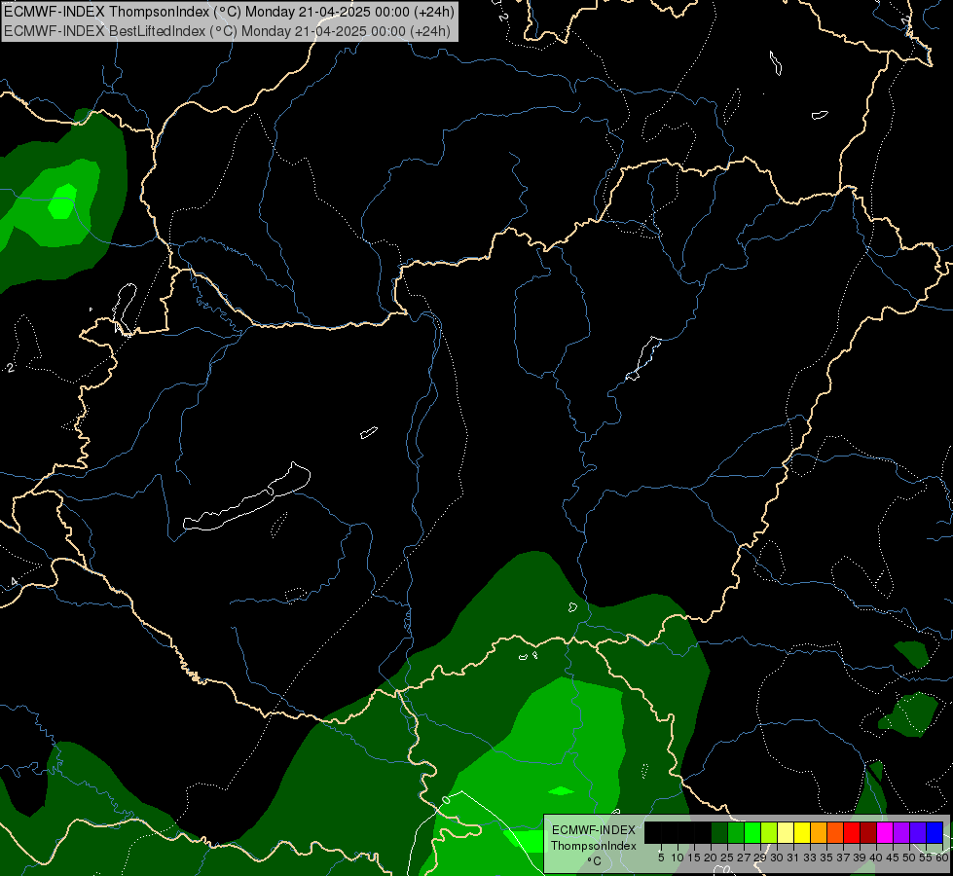Click the legend tick value 60

click(941, 858)
